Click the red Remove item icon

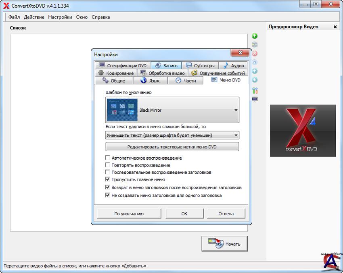tap(255, 54)
